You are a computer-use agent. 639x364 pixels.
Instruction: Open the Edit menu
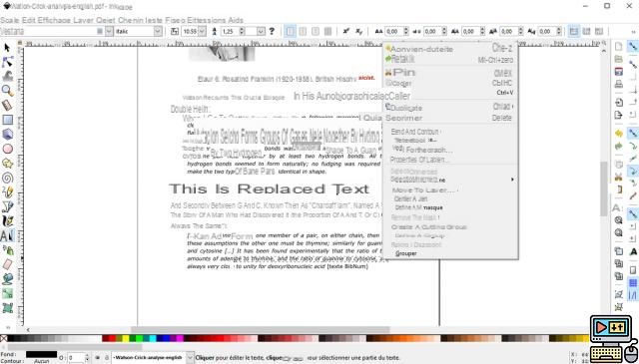pyautogui.click(x=28, y=20)
